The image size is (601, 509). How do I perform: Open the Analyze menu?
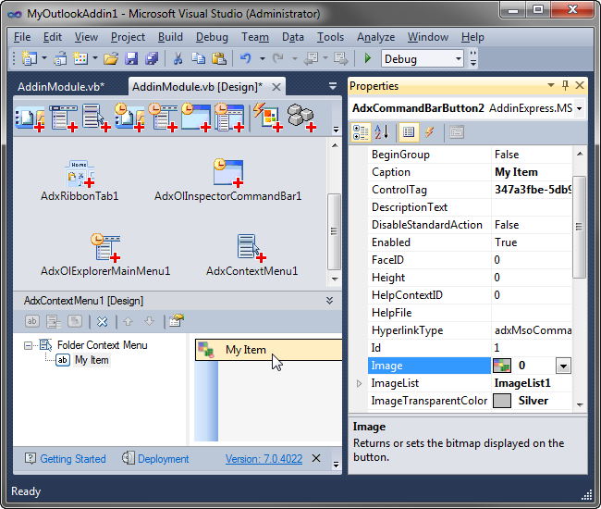[x=375, y=37]
